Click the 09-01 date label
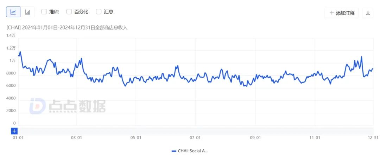 click(x=255, y=138)
